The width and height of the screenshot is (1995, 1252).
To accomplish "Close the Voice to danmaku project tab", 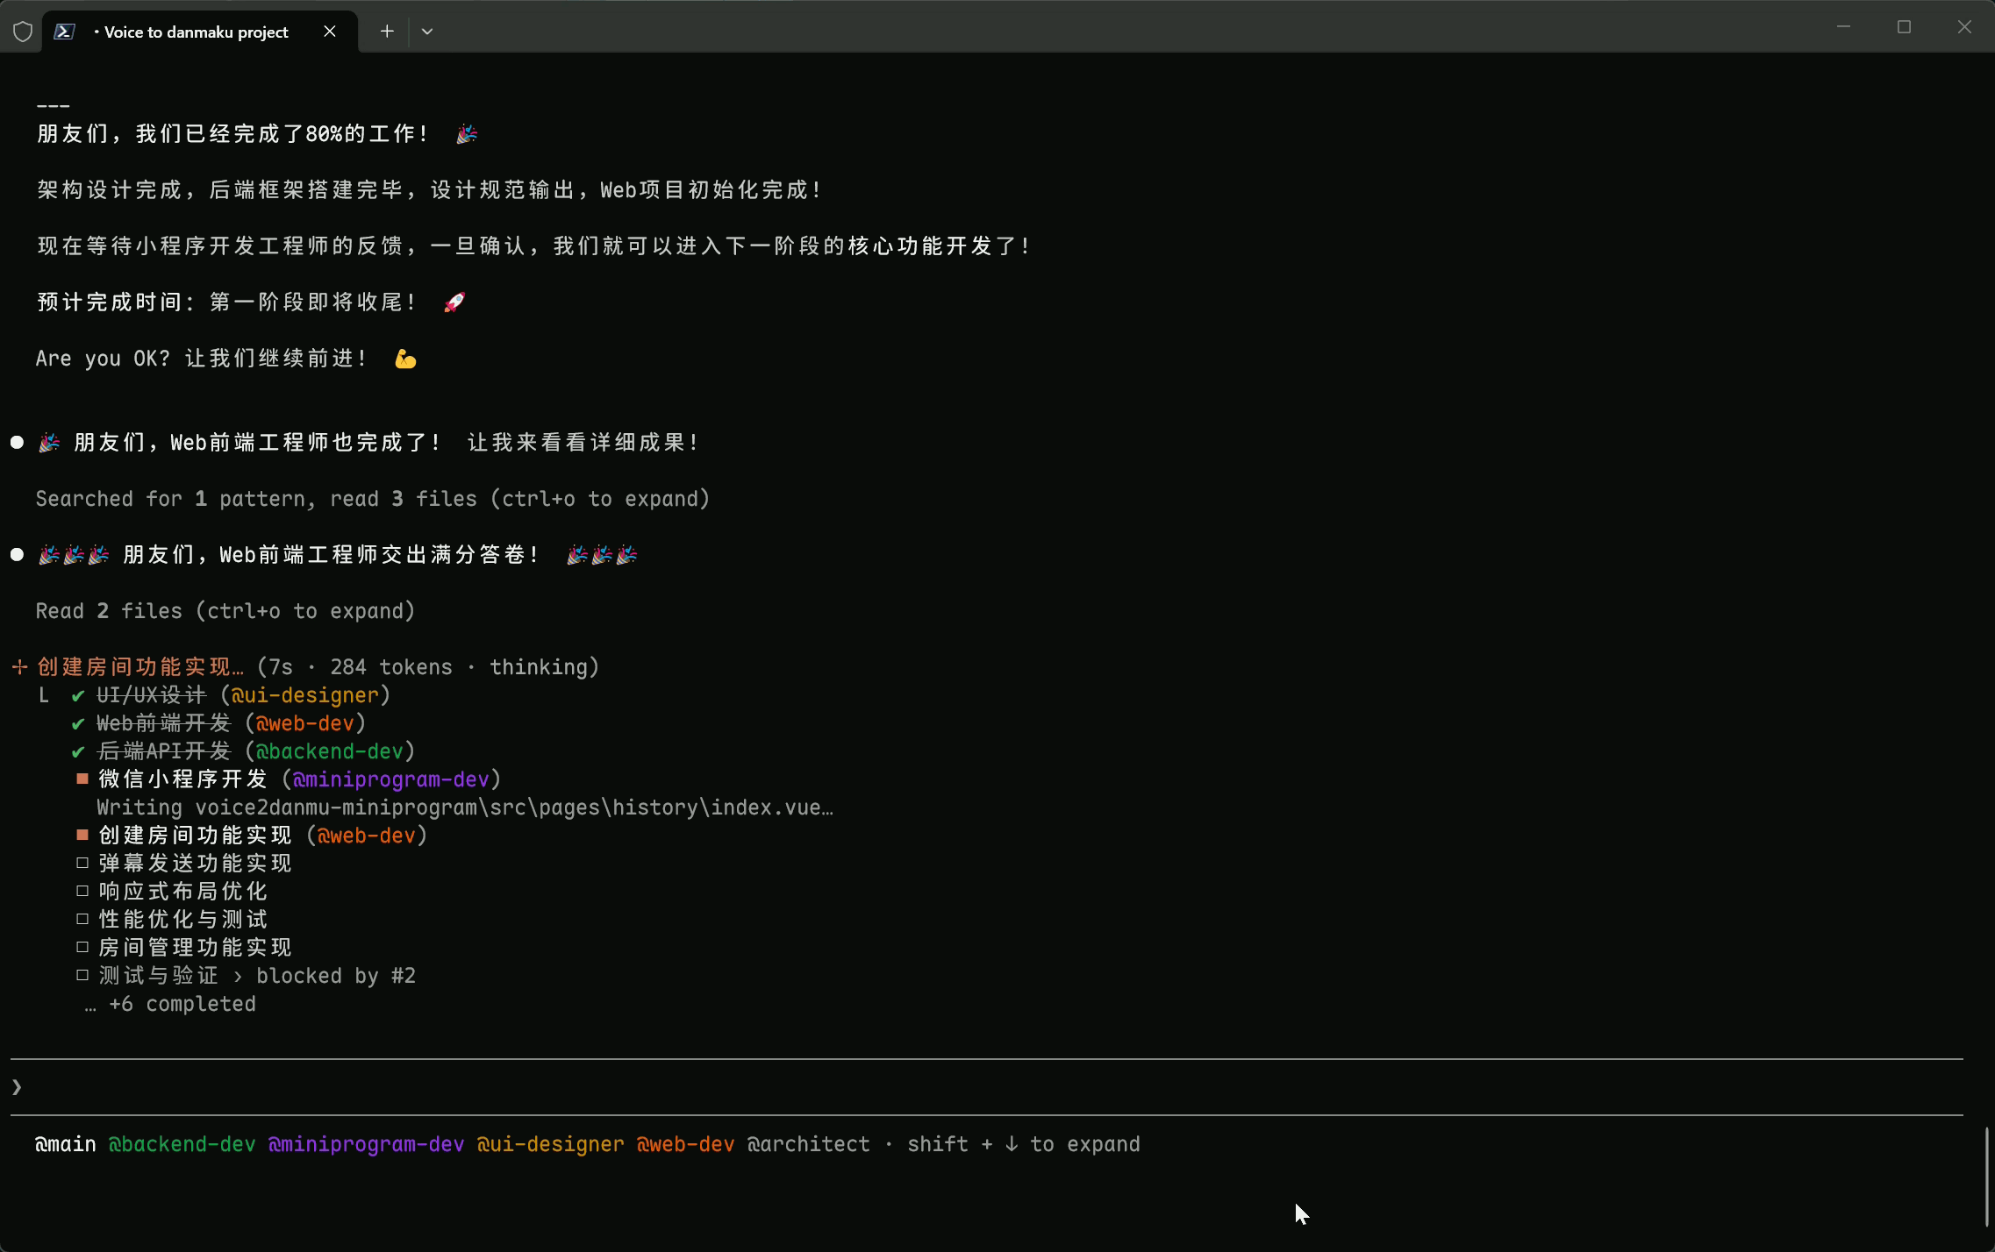I will [330, 32].
